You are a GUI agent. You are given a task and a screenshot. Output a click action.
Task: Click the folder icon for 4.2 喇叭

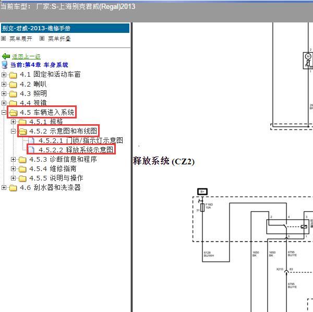coord(13,85)
